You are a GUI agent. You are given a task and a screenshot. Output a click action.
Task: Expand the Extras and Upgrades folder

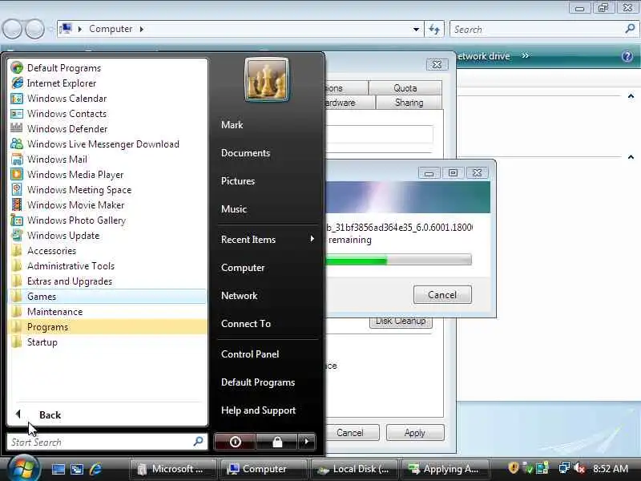tap(108, 281)
